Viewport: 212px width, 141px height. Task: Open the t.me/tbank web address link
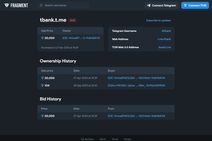164,39
